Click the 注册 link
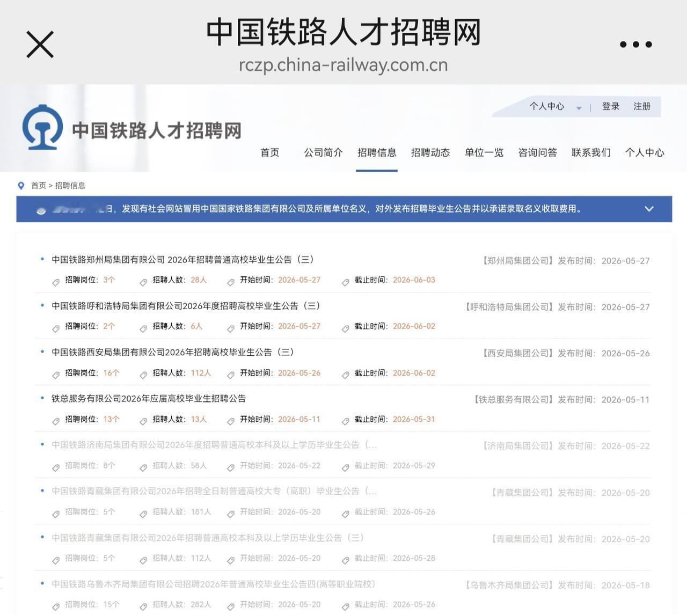This screenshot has height=615, width=687. pos(642,106)
